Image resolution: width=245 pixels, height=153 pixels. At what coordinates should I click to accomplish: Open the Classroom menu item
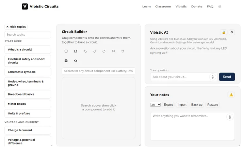[163, 6]
